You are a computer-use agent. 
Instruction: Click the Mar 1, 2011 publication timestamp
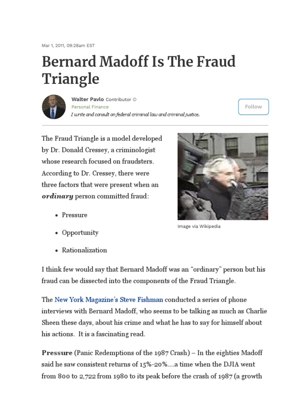[x=68, y=45]
